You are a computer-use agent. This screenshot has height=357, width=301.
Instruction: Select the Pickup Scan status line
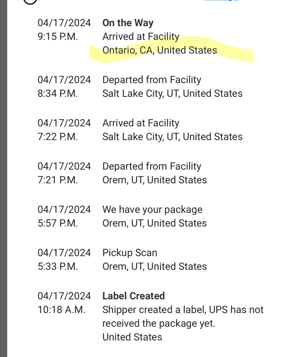tap(130, 253)
